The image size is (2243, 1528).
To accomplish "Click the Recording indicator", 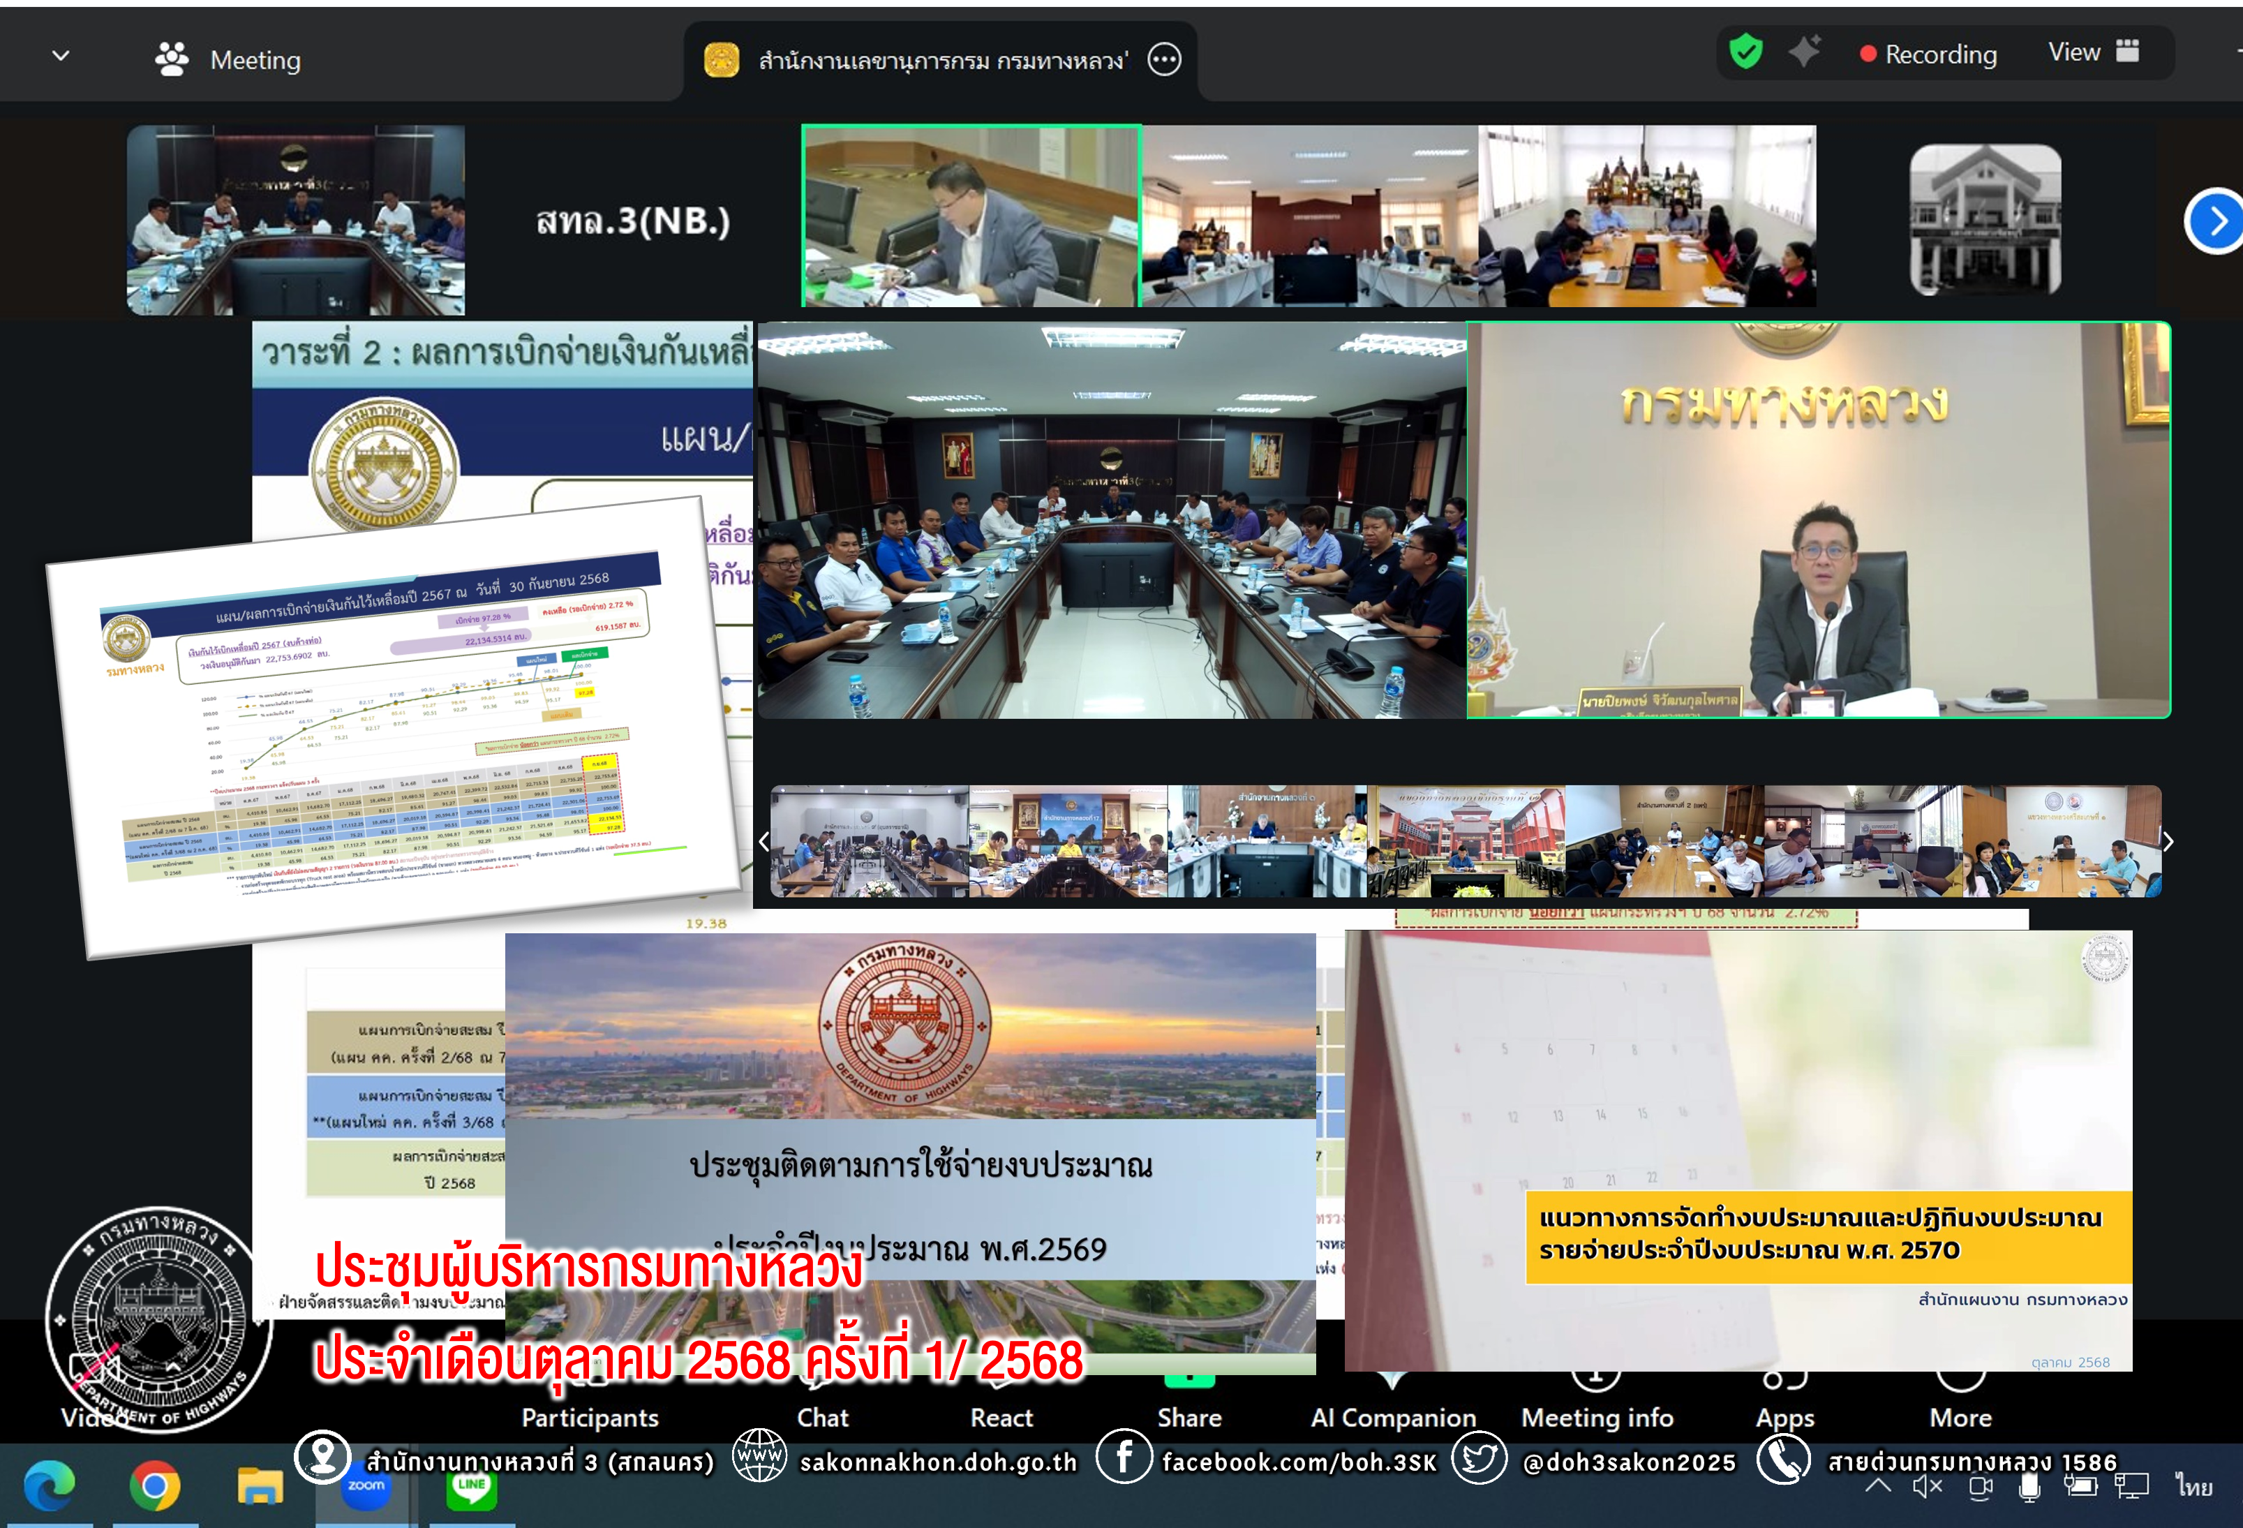I will pyautogui.click(x=1928, y=54).
